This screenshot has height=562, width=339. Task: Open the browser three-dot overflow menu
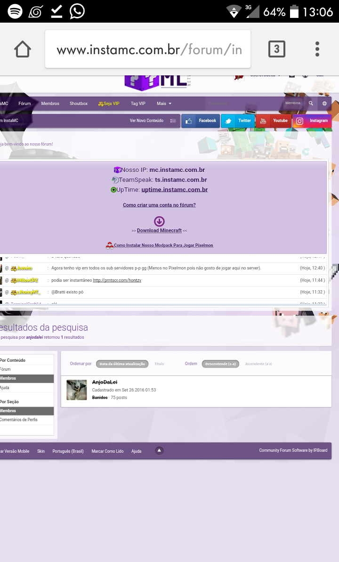coord(317,49)
